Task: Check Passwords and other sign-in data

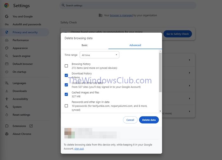Action: coord(66,106)
